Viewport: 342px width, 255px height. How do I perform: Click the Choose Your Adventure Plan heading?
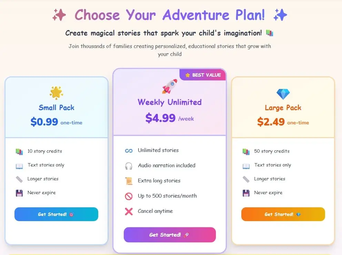coord(170,15)
